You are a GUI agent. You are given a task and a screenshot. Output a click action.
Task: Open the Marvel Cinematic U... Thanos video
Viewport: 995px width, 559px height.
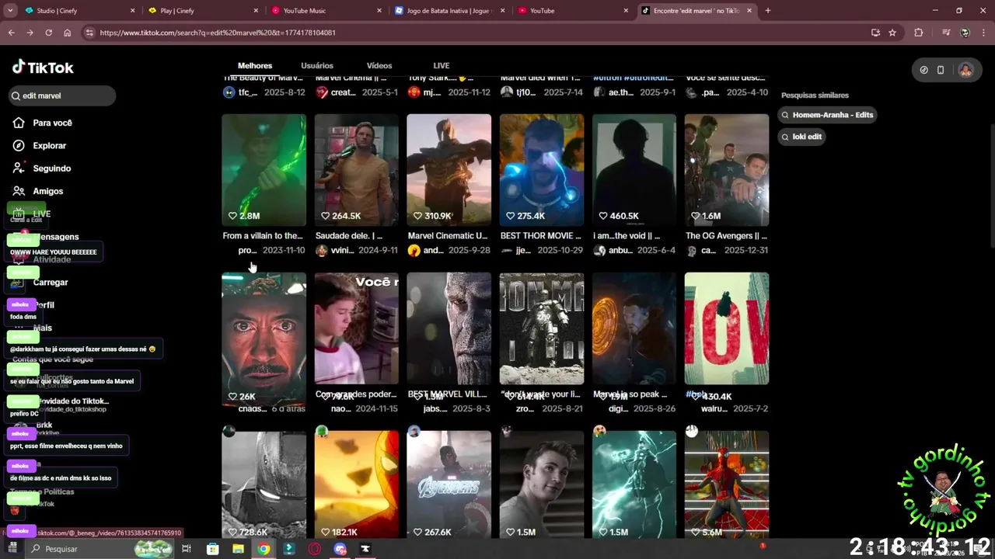[449, 170]
